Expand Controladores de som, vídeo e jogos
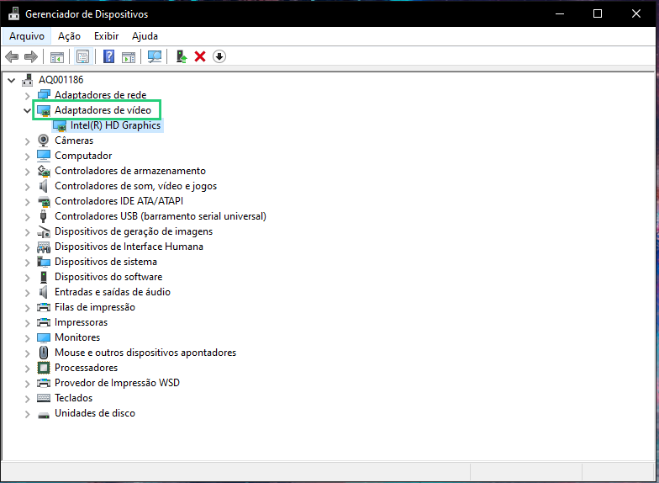Image resolution: width=659 pixels, height=483 pixels. (27, 187)
